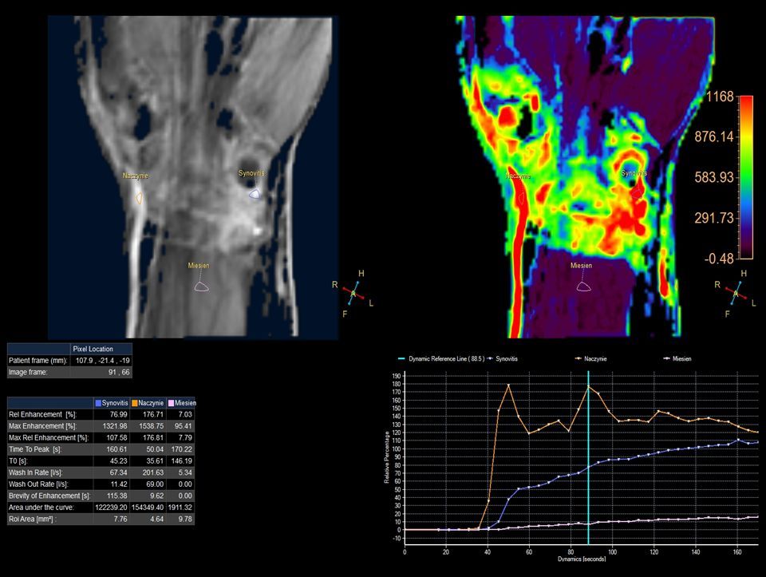766x577 pixels.
Task: Click the rainbow color scale bar
Action: (746, 177)
